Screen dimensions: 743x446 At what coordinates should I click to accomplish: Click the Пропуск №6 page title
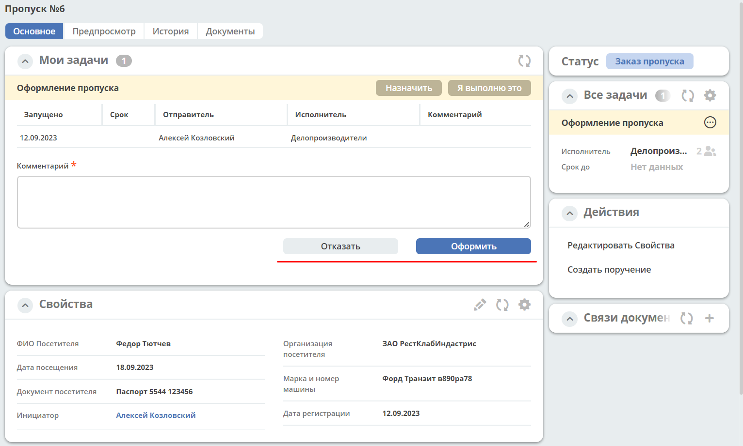pos(35,9)
